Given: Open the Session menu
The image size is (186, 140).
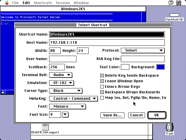Looking at the screenshot, I should 63,3.
